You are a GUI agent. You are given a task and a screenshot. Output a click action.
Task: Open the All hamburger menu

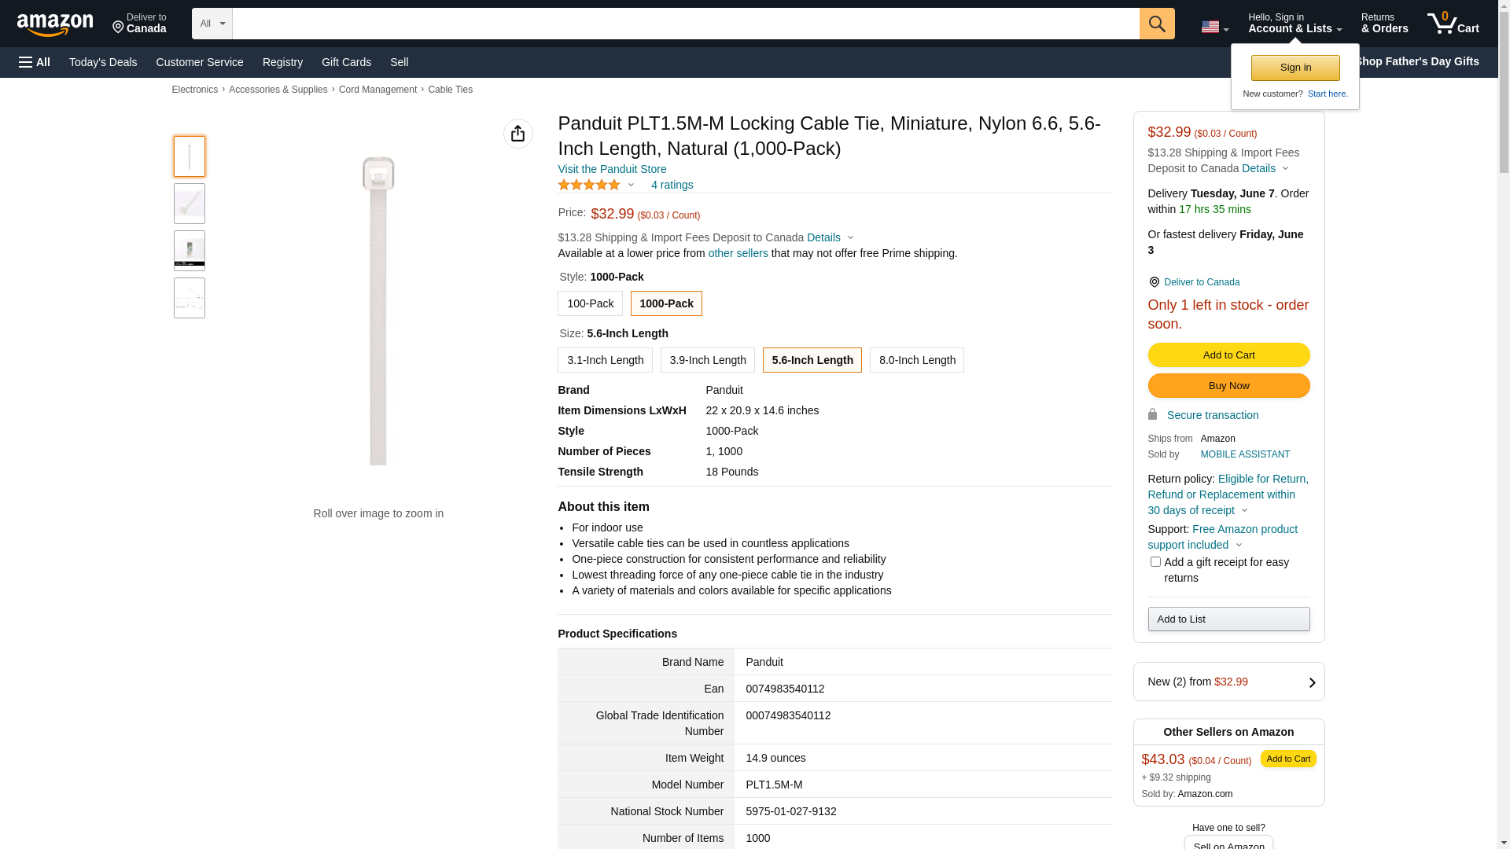click(x=35, y=62)
